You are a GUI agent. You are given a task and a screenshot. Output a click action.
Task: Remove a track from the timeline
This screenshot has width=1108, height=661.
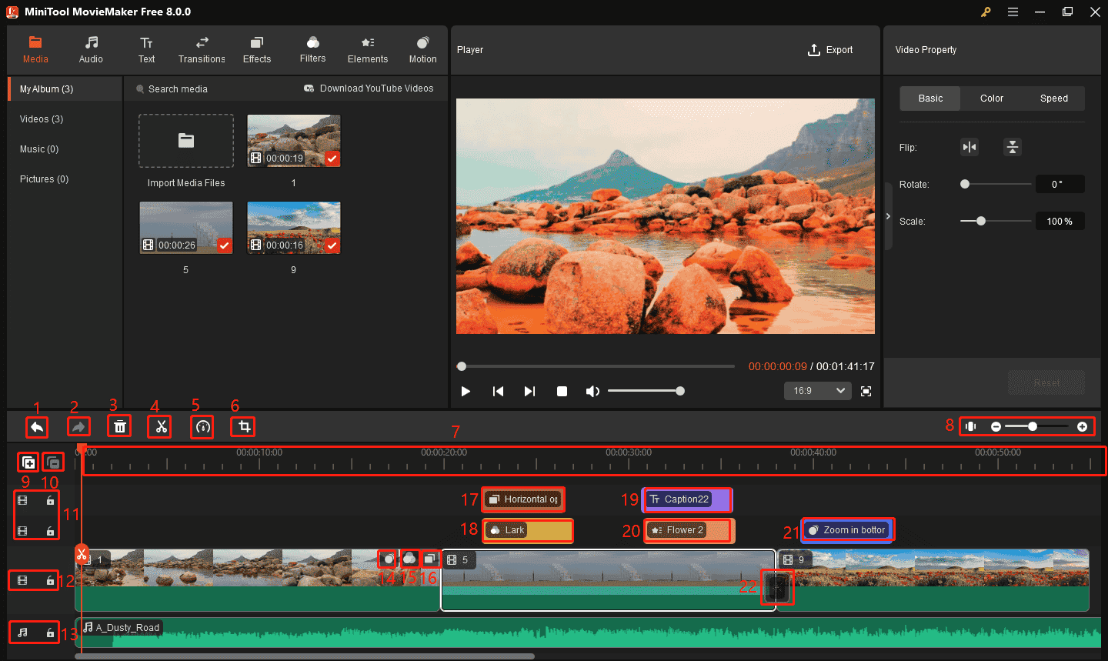tap(53, 462)
